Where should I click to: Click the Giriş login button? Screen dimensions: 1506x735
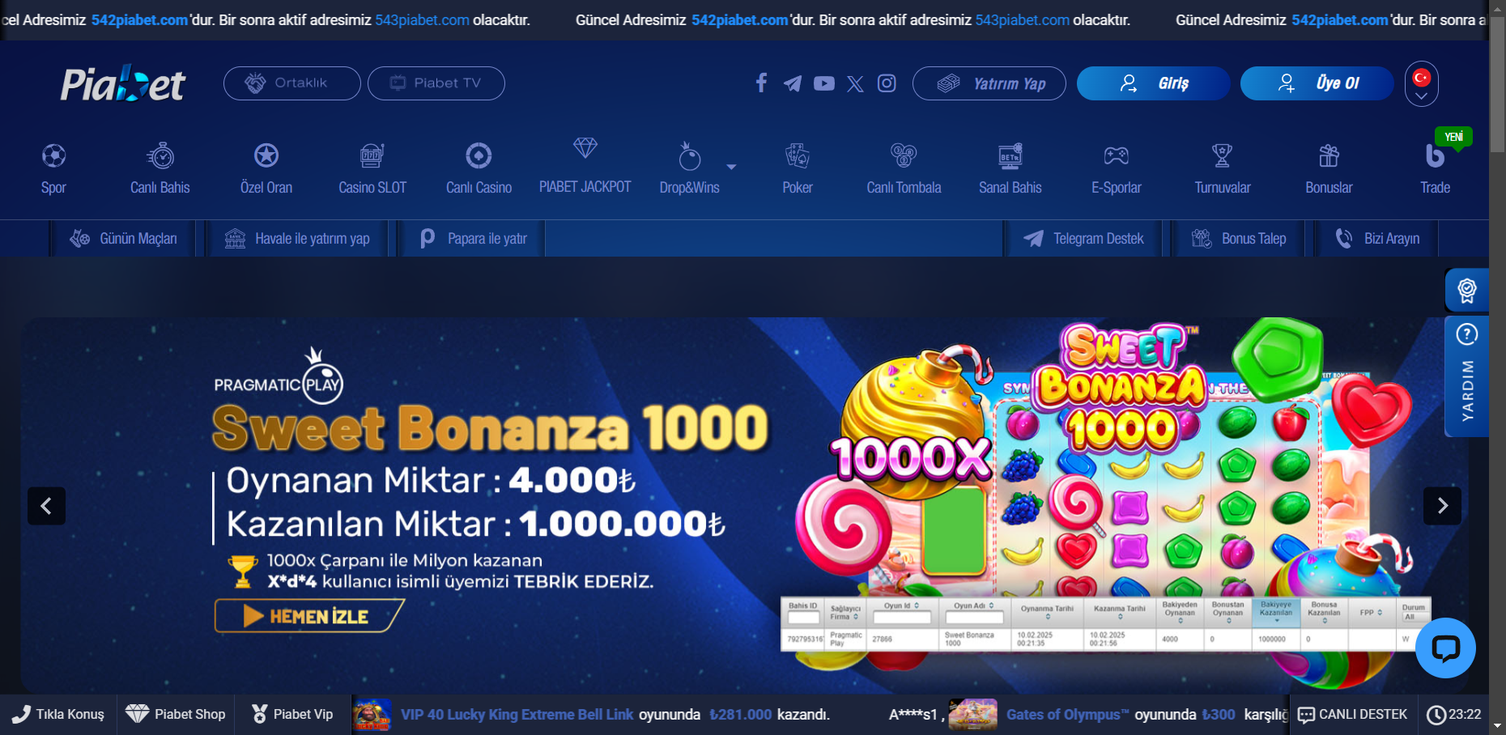coord(1153,83)
